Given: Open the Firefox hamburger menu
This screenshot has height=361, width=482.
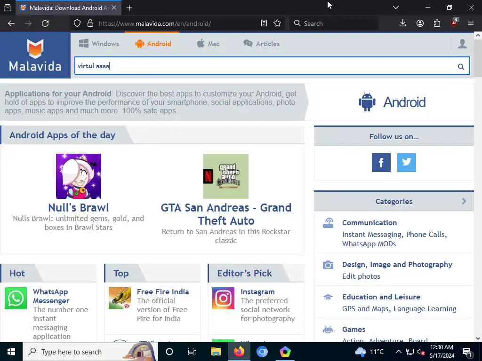Looking at the screenshot, I should pyautogui.click(x=471, y=24).
